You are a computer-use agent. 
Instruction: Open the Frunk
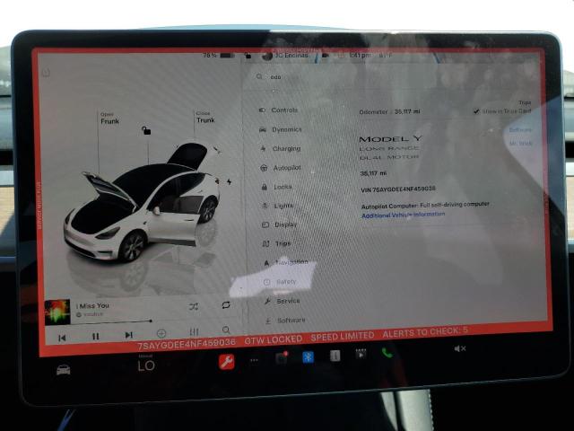[x=109, y=119]
